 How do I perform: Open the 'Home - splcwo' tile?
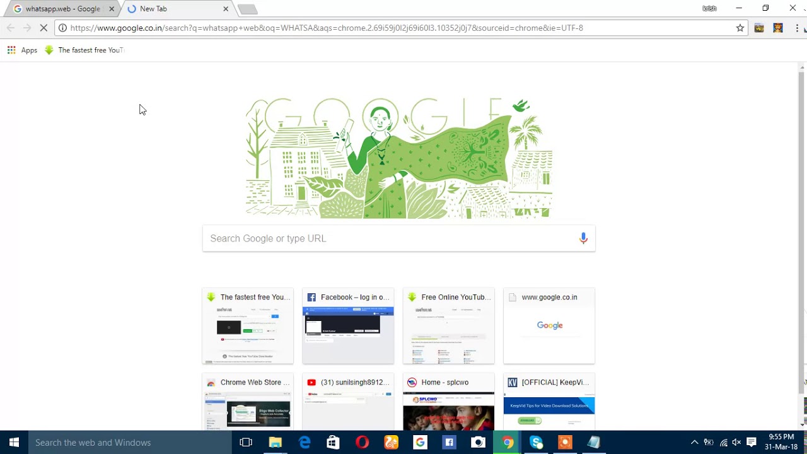coord(449,402)
